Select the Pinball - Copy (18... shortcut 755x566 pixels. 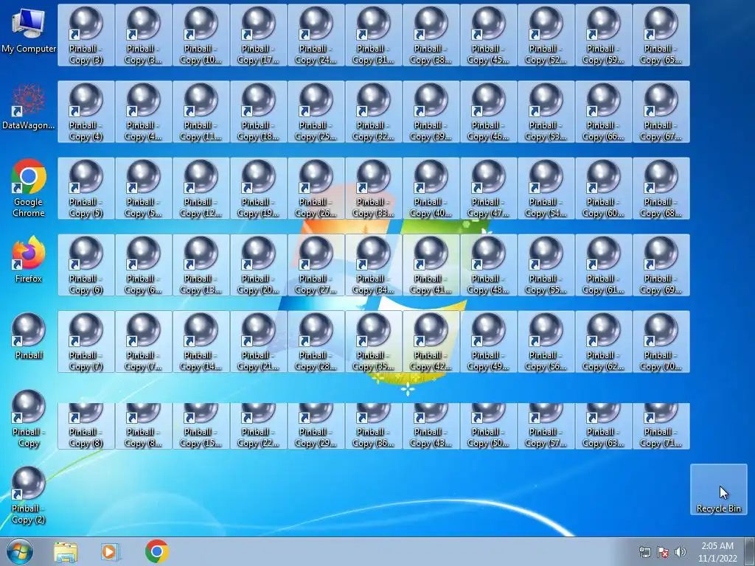[259, 112]
